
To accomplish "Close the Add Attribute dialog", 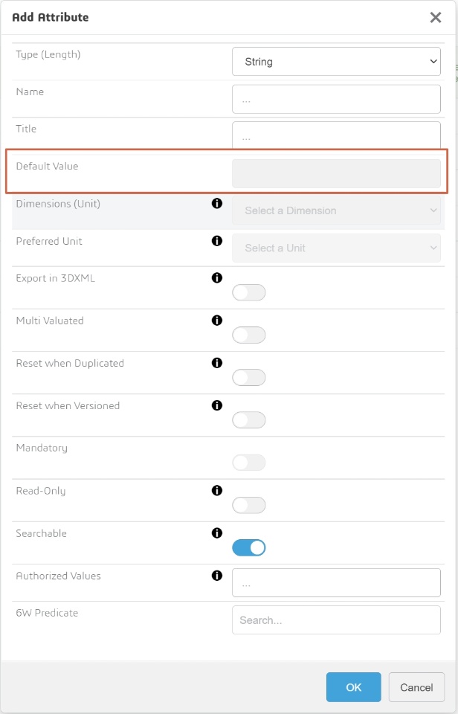I will coord(436,17).
